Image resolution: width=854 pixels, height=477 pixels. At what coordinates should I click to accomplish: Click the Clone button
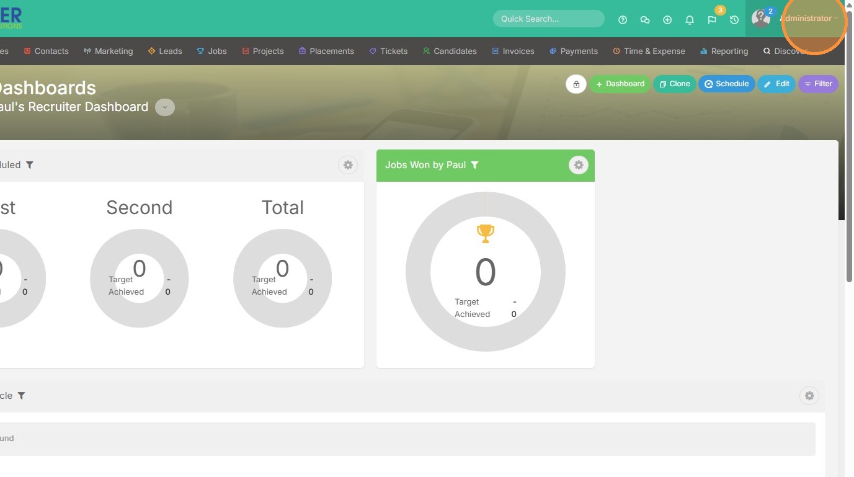pos(675,84)
